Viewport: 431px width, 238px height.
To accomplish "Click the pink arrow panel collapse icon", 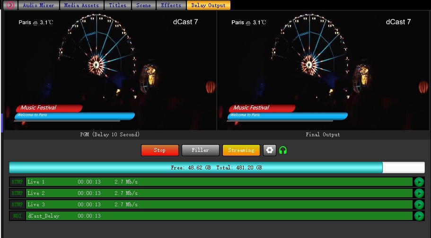I will [x=10, y=5].
